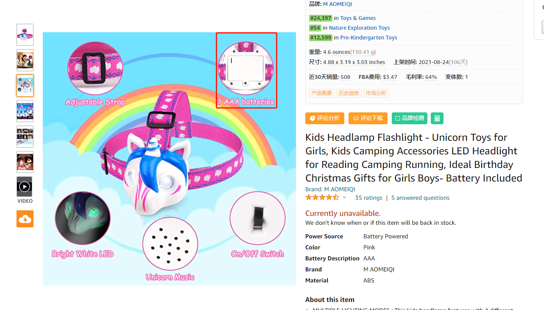Play the product VIDEO thumbnail
This screenshot has height=310, width=544.
coord(25,187)
